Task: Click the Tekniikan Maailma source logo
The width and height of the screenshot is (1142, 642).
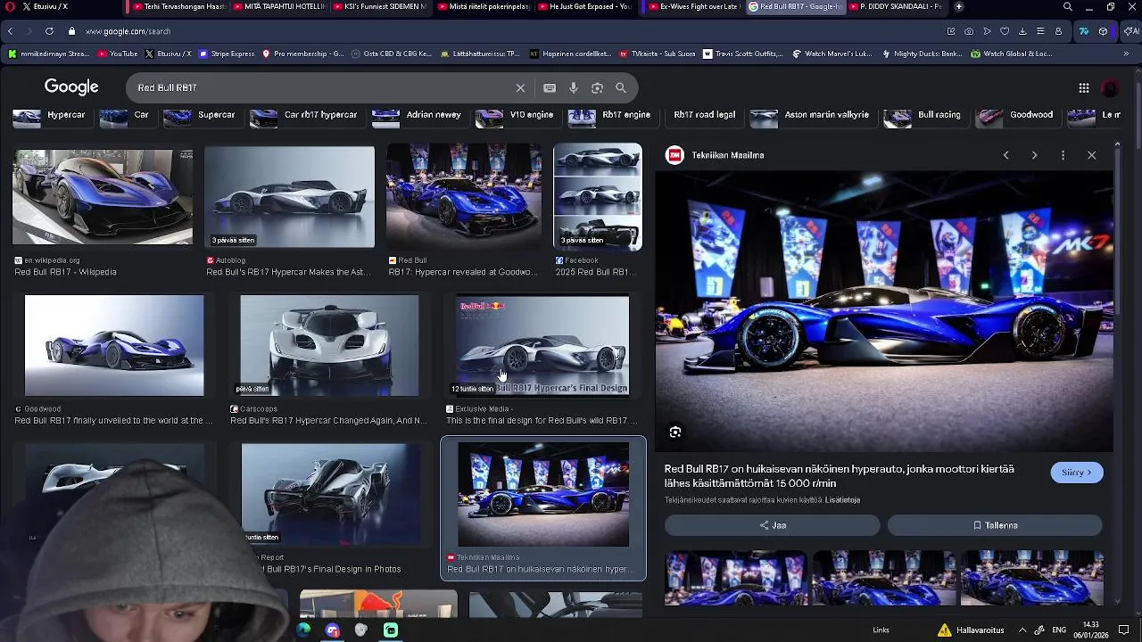Action: click(675, 155)
